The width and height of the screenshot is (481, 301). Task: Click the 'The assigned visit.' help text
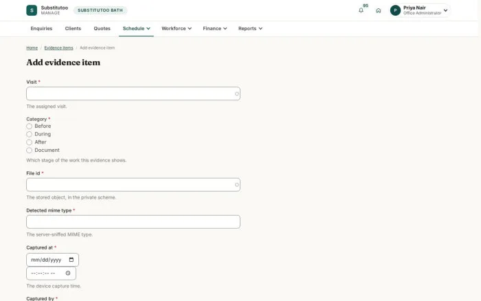pos(47,107)
